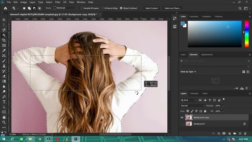Uncheck Object Subtract checkbox
The height and width of the screenshot is (142, 252).
tap(121, 8)
